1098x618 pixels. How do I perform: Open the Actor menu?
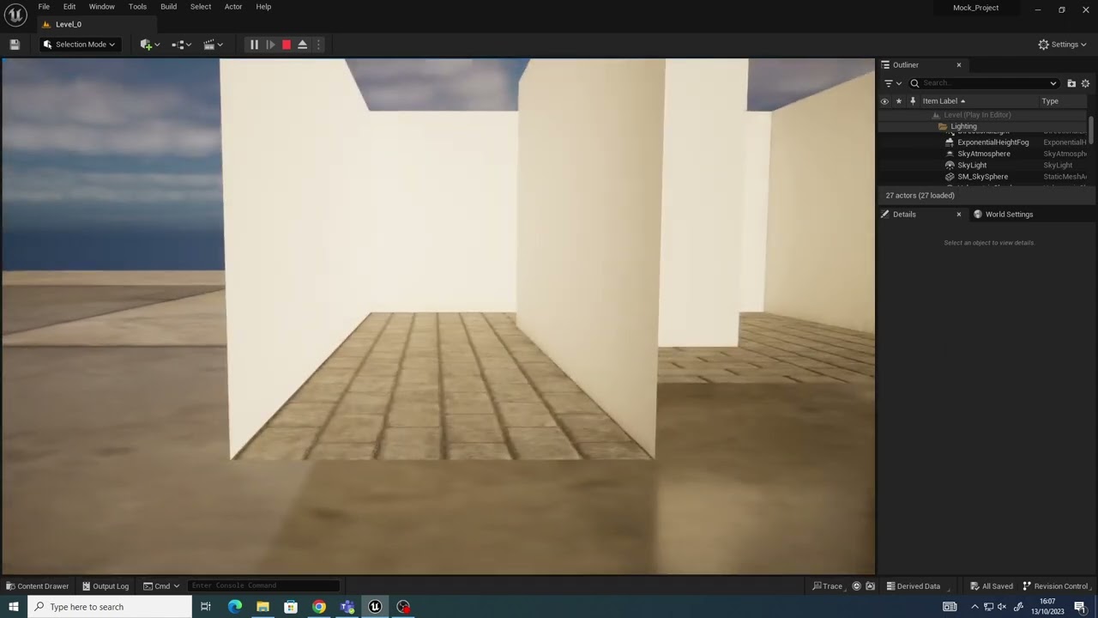point(233,7)
